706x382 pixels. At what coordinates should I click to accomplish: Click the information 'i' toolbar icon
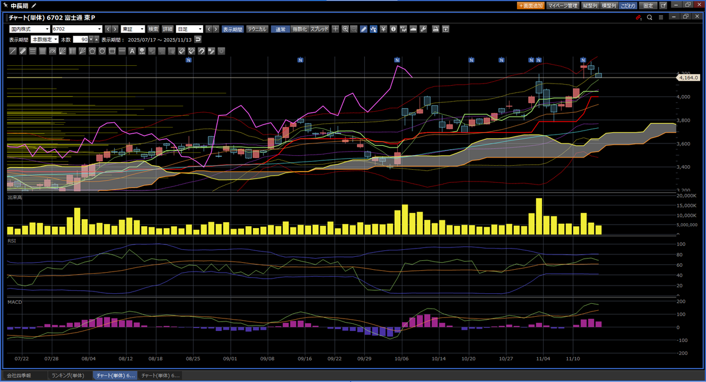(x=393, y=29)
